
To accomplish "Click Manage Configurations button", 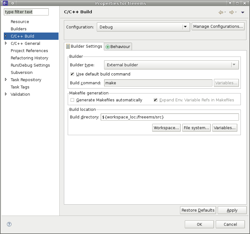I will (218, 27).
